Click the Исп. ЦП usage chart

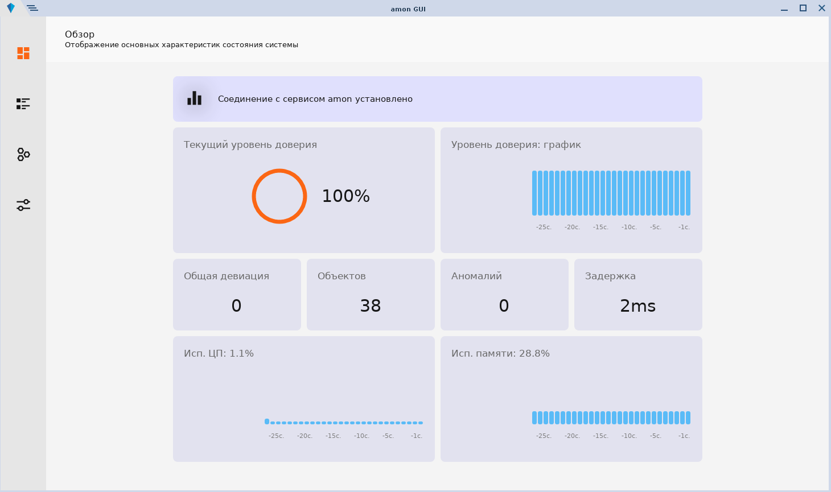tap(344, 422)
